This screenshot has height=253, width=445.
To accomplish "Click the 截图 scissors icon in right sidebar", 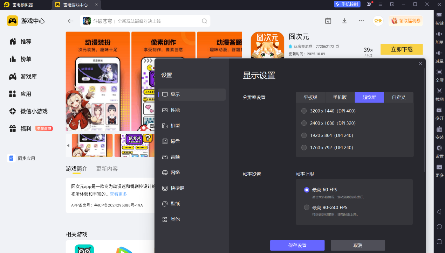I will 439,91.
